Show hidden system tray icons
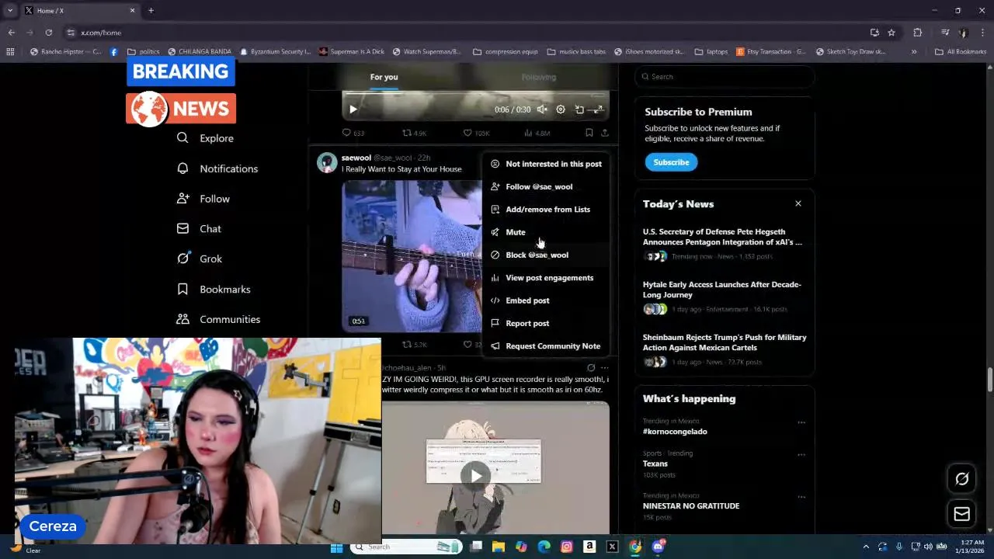The width and height of the screenshot is (994, 559). click(866, 547)
